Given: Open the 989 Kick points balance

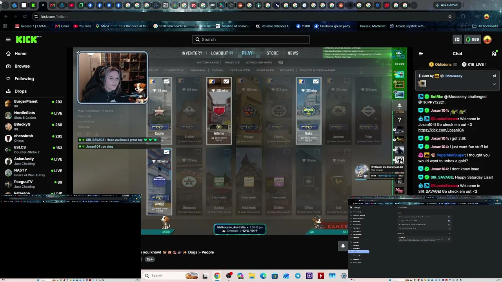Looking at the screenshot, I should coord(472,40).
